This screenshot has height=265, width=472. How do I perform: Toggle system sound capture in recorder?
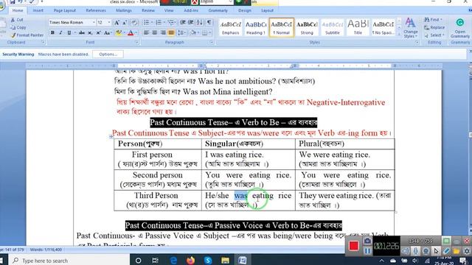pyautogui.click(x=406, y=250)
